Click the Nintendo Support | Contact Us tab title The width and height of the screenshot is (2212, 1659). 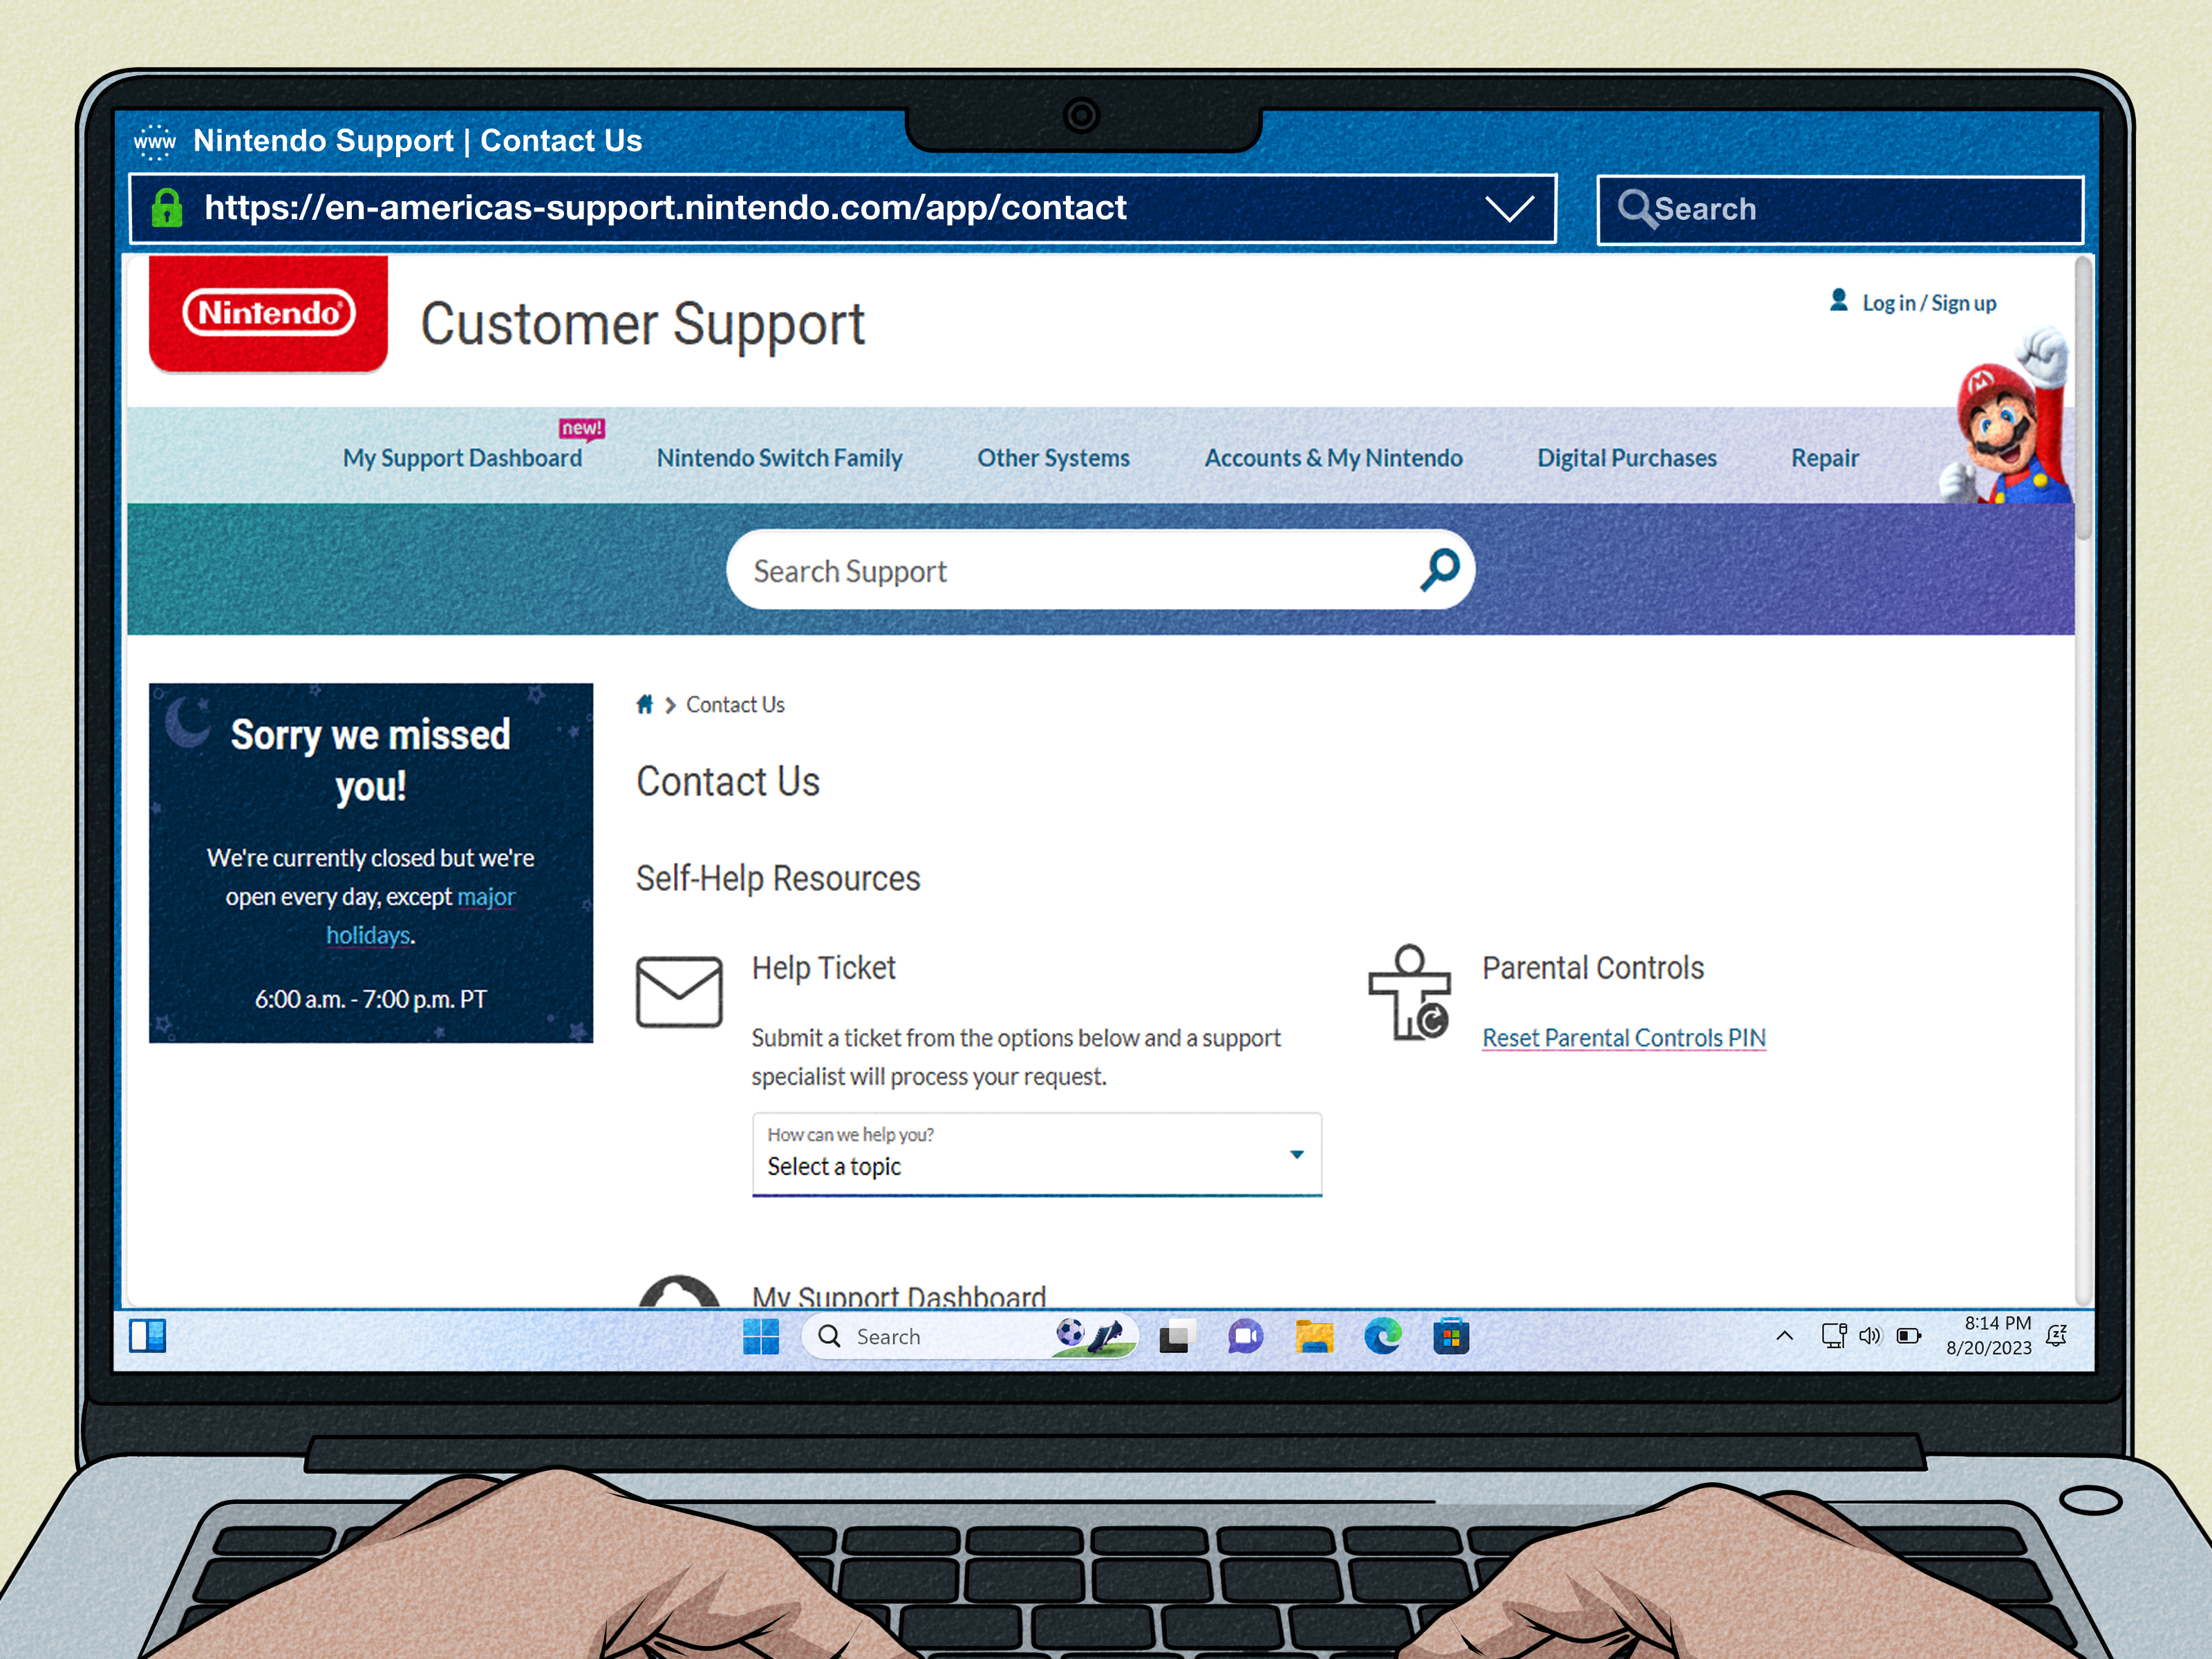point(417,141)
